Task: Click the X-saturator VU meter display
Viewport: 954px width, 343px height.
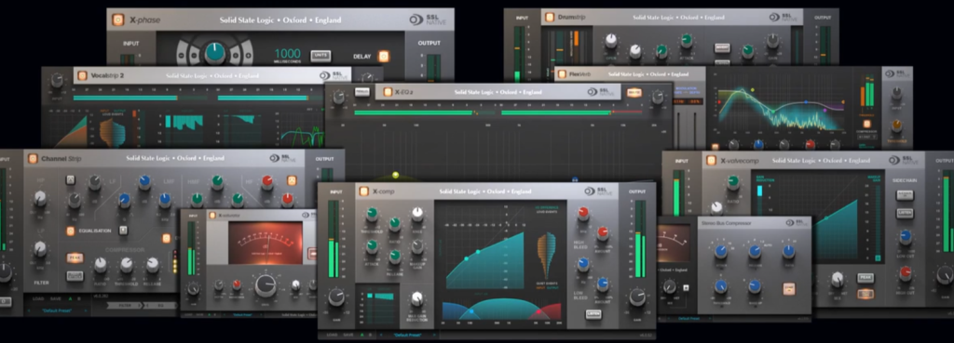Action: [266, 243]
